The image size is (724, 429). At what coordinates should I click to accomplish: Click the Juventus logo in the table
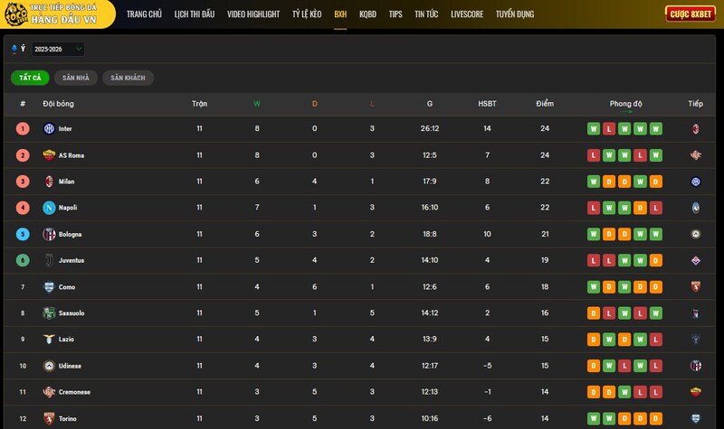(49, 260)
